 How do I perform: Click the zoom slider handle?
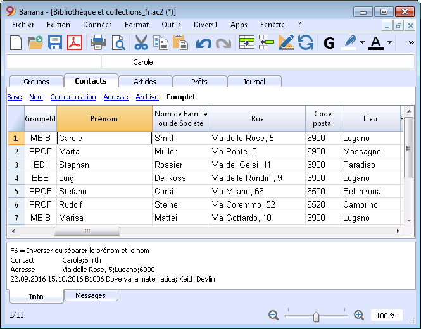click(317, 316)
